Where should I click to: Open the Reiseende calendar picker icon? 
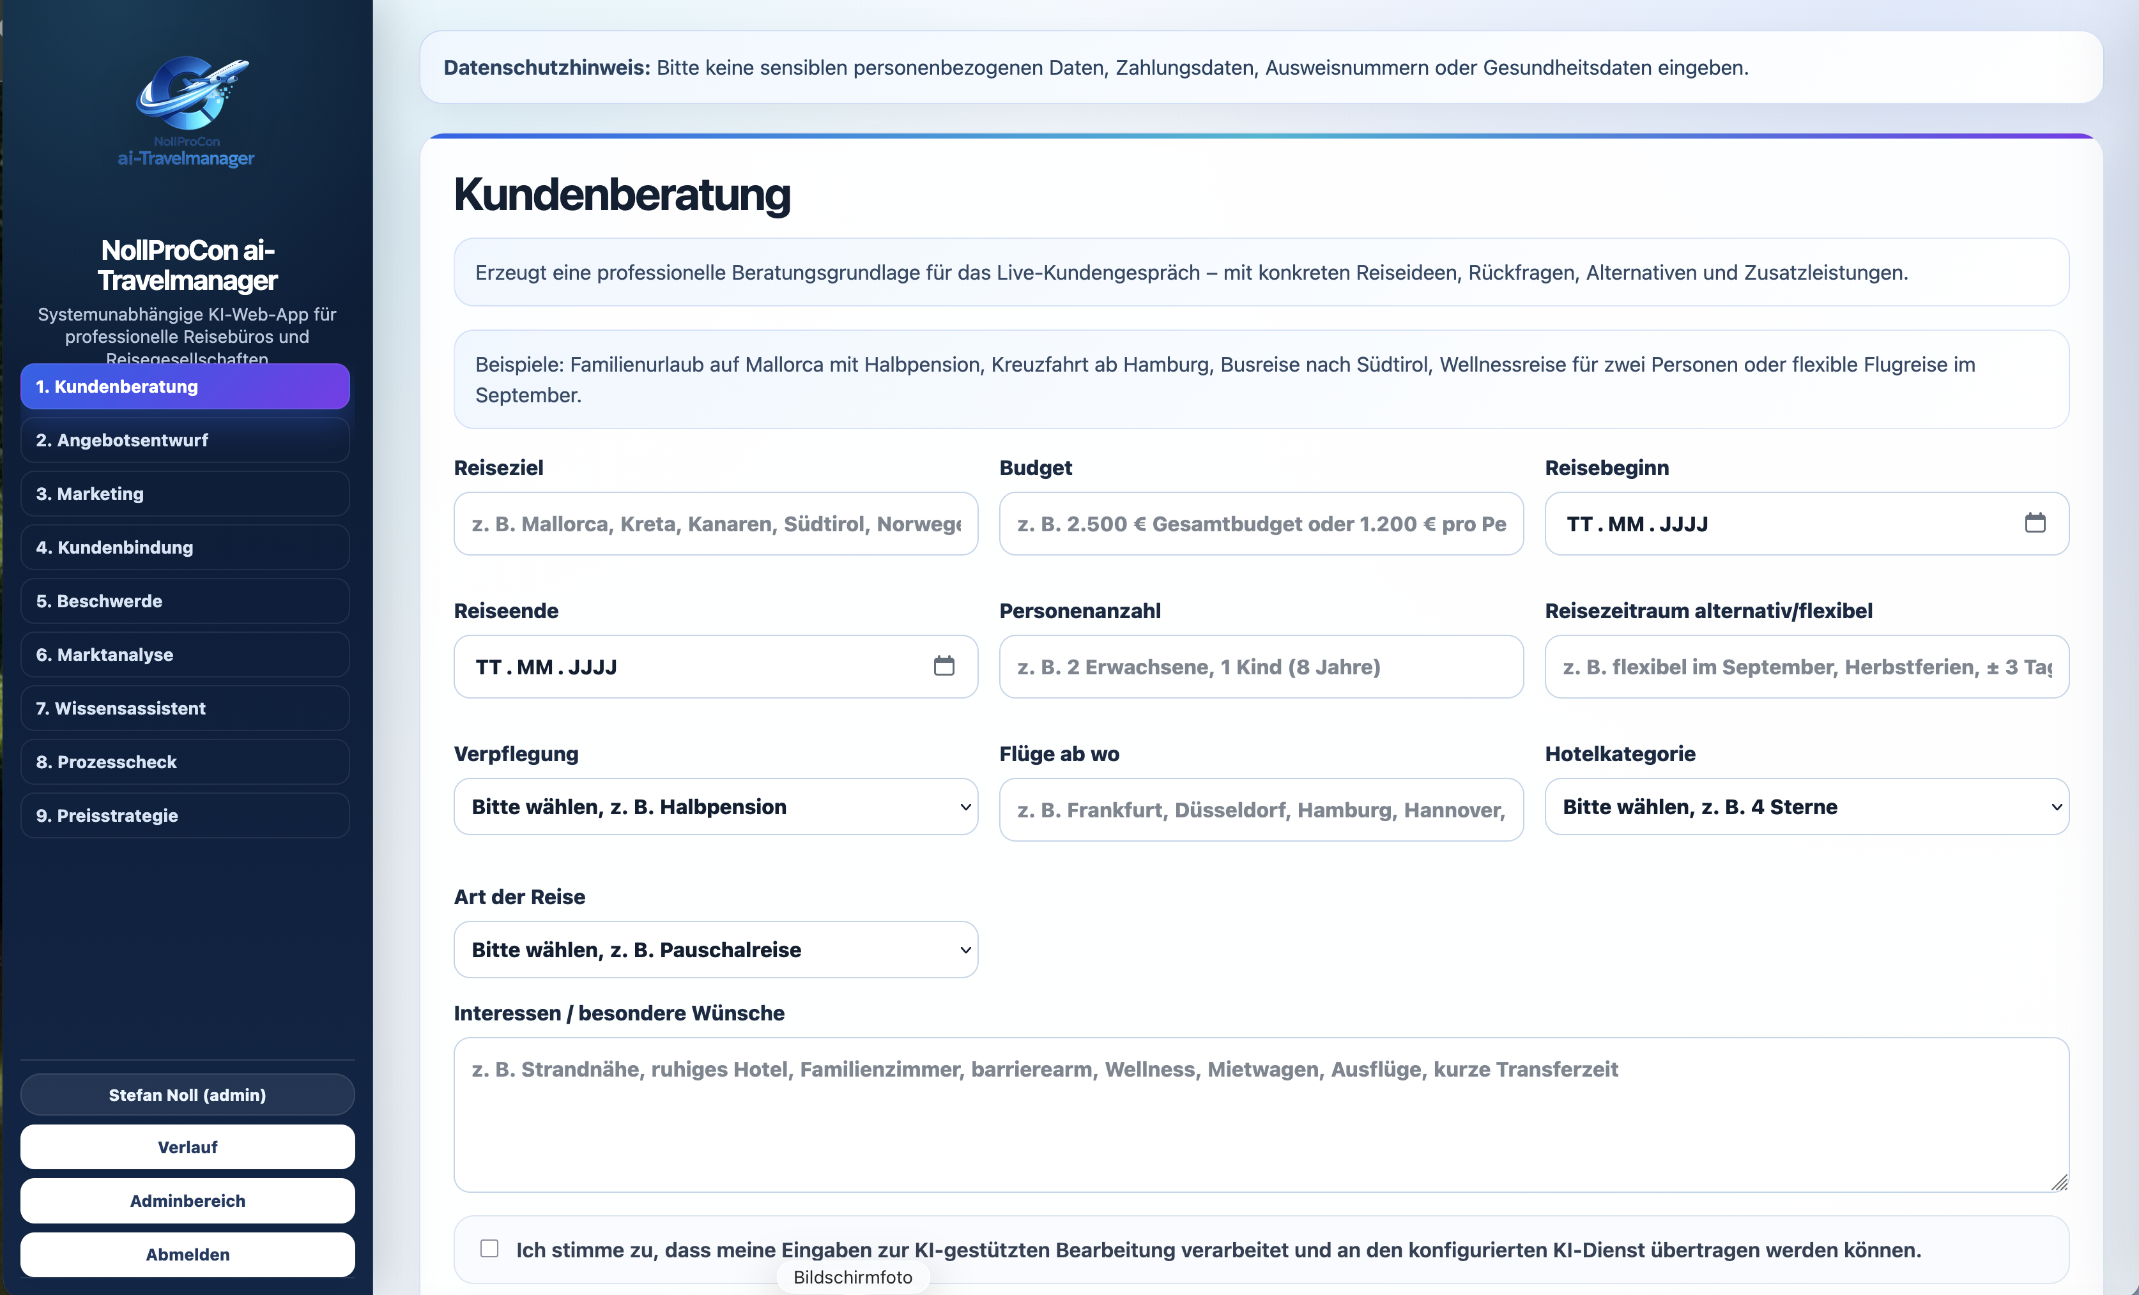[944, 666]
